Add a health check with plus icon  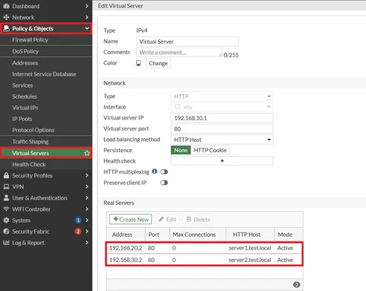coord(222,161)
